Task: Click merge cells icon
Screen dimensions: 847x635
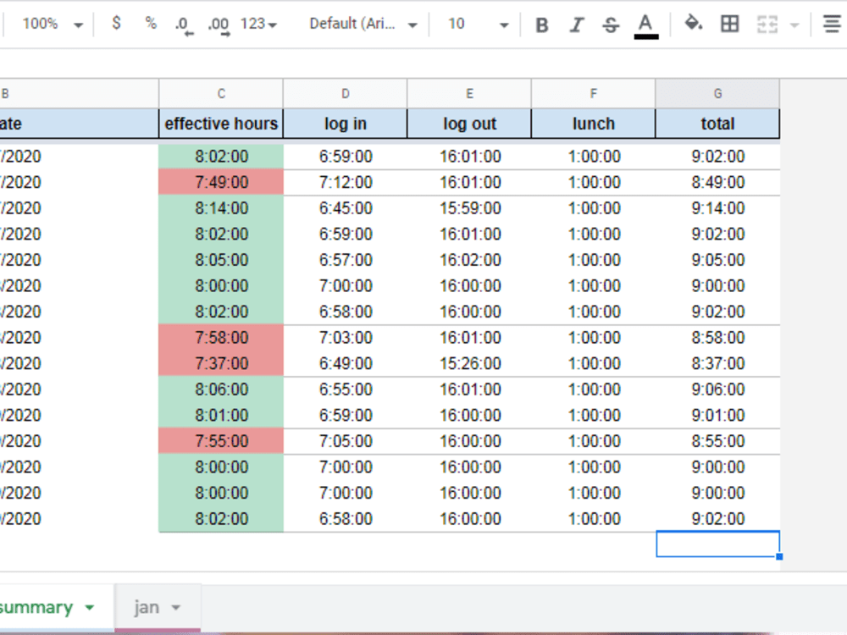Action: (767, 25)
